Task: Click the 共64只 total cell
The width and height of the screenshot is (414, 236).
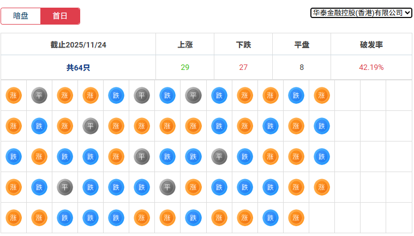Action: pyautogui.click(x=78, y=68)
